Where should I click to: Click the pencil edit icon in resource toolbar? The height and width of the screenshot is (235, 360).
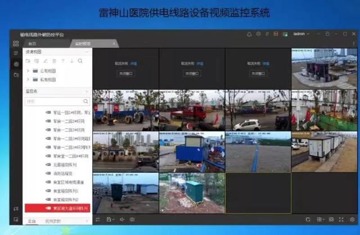click(x=46, y=61)
